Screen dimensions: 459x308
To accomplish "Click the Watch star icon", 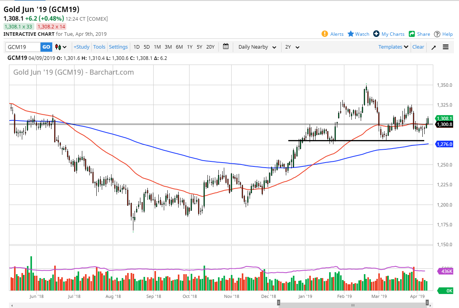I will tap(351, 34).
